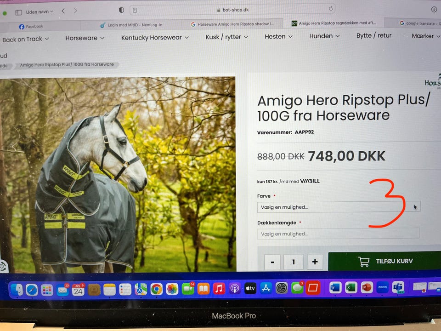This screenshot has width=441, height=331.
Task: Go back with Safari back arrow
Action: pyautogui.click(x=63, y=11)
